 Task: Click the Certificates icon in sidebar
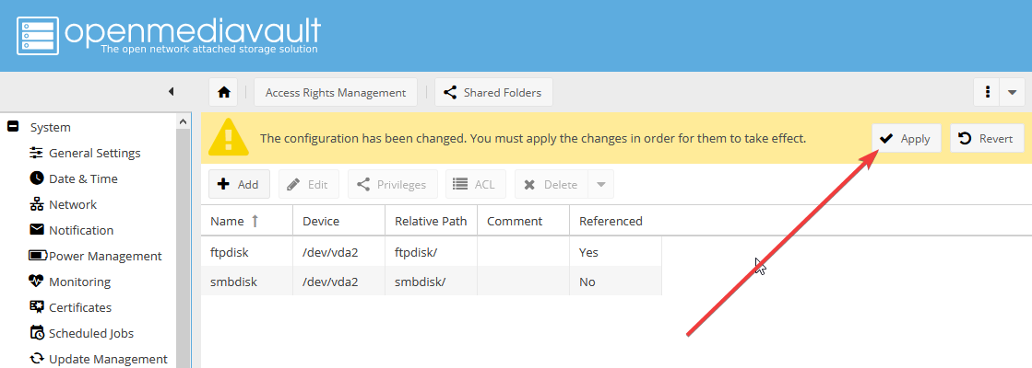tap(37, 307)
